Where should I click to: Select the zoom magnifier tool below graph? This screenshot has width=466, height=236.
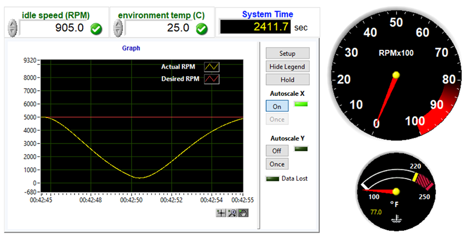(232, 213)
